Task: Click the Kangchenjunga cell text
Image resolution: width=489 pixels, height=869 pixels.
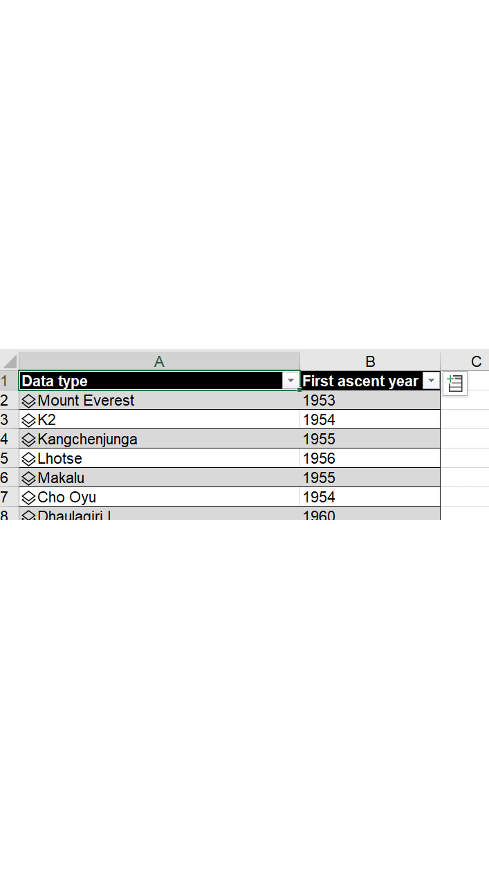Action: point(87,439)
